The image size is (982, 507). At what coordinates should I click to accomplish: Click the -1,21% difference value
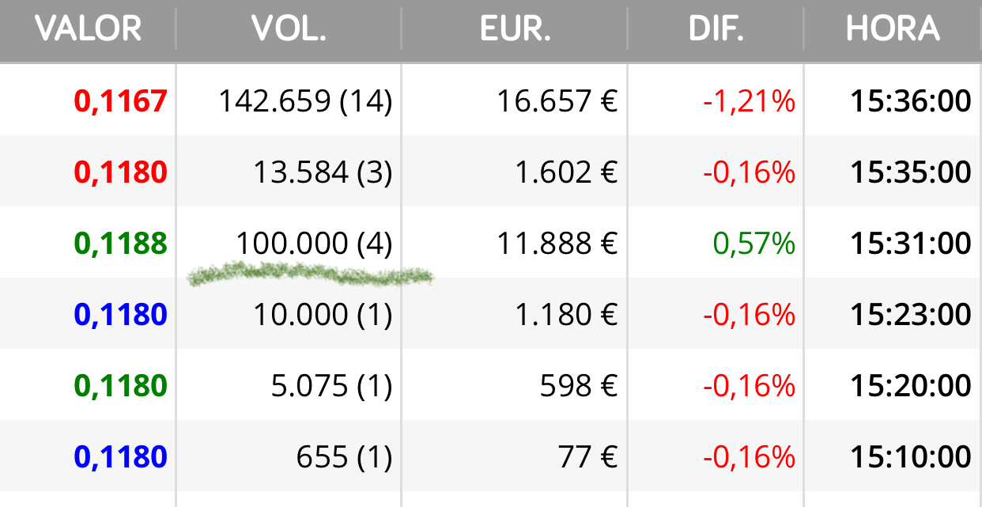749,101
